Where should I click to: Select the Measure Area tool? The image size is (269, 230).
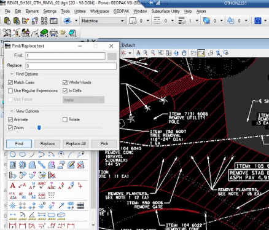pyautogui.click(x=51, y=216)
